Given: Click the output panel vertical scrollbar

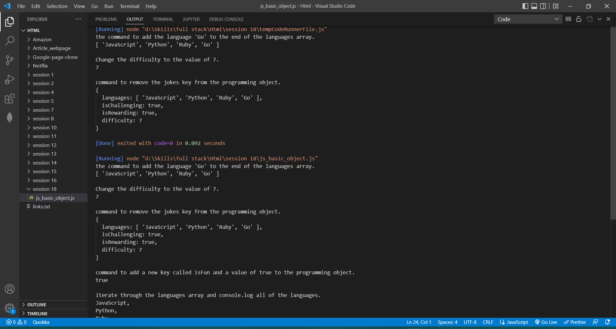Looking at the screenshot, I should click(613, 123).
